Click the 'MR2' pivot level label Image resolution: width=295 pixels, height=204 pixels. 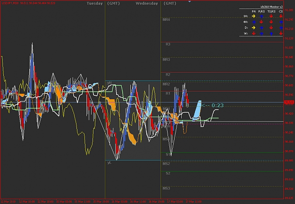pos(166,84)
